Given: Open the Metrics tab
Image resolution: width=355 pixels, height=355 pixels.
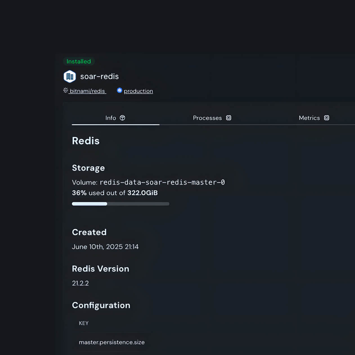Looking at the screenshot, I should [x=314, y=118].
